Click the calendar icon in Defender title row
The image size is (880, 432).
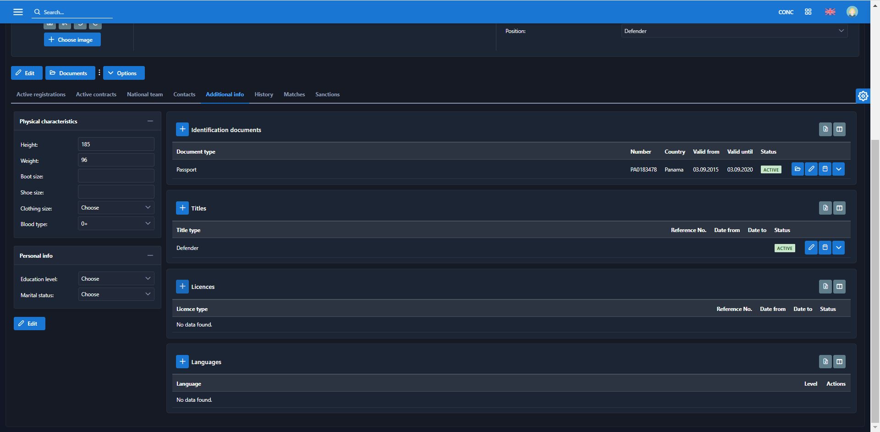click(825, 248)
